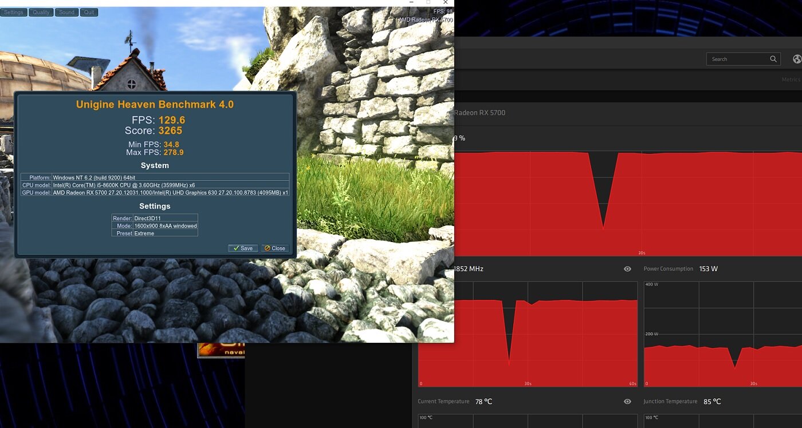Viewport: 802px width, 428px height.
Task: Click the 153 W power reading
Action: pyautogui.click(x=709, y=269)
